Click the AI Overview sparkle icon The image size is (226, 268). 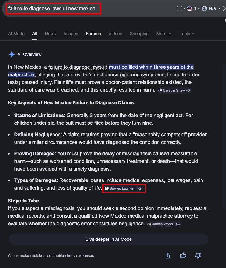click(11, 54)
